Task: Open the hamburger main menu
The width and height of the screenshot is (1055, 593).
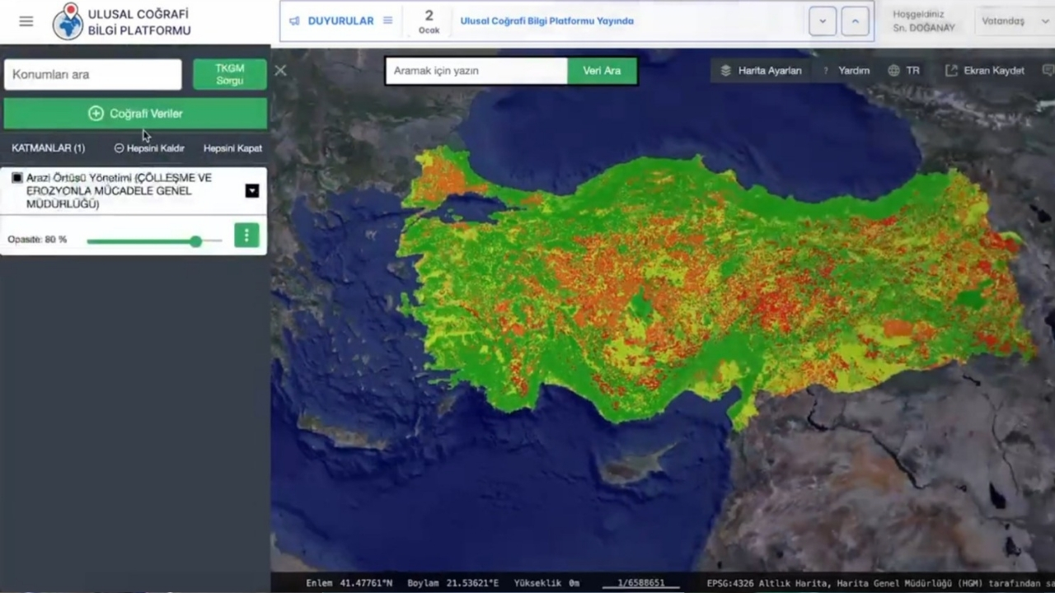Action: [x=26, y=21]
